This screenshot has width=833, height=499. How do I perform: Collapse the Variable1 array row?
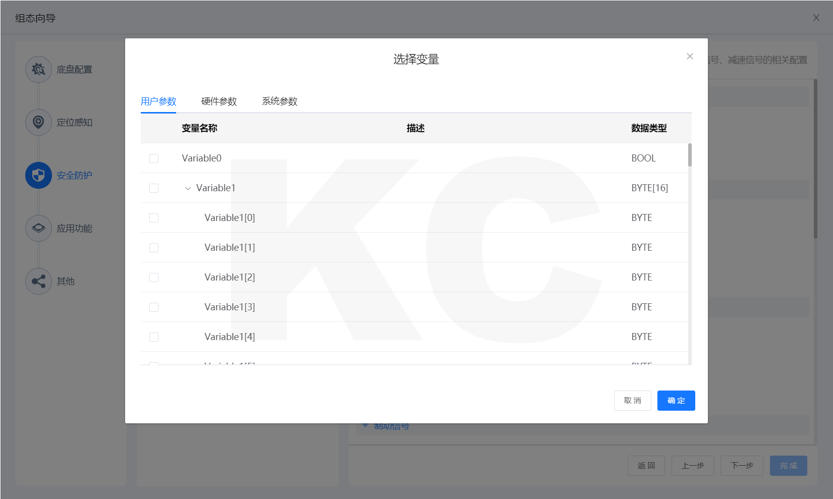pos(188,188)
